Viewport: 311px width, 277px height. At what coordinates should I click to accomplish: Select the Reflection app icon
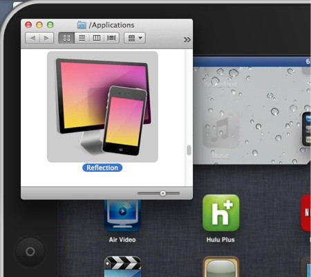click(102, 107)
